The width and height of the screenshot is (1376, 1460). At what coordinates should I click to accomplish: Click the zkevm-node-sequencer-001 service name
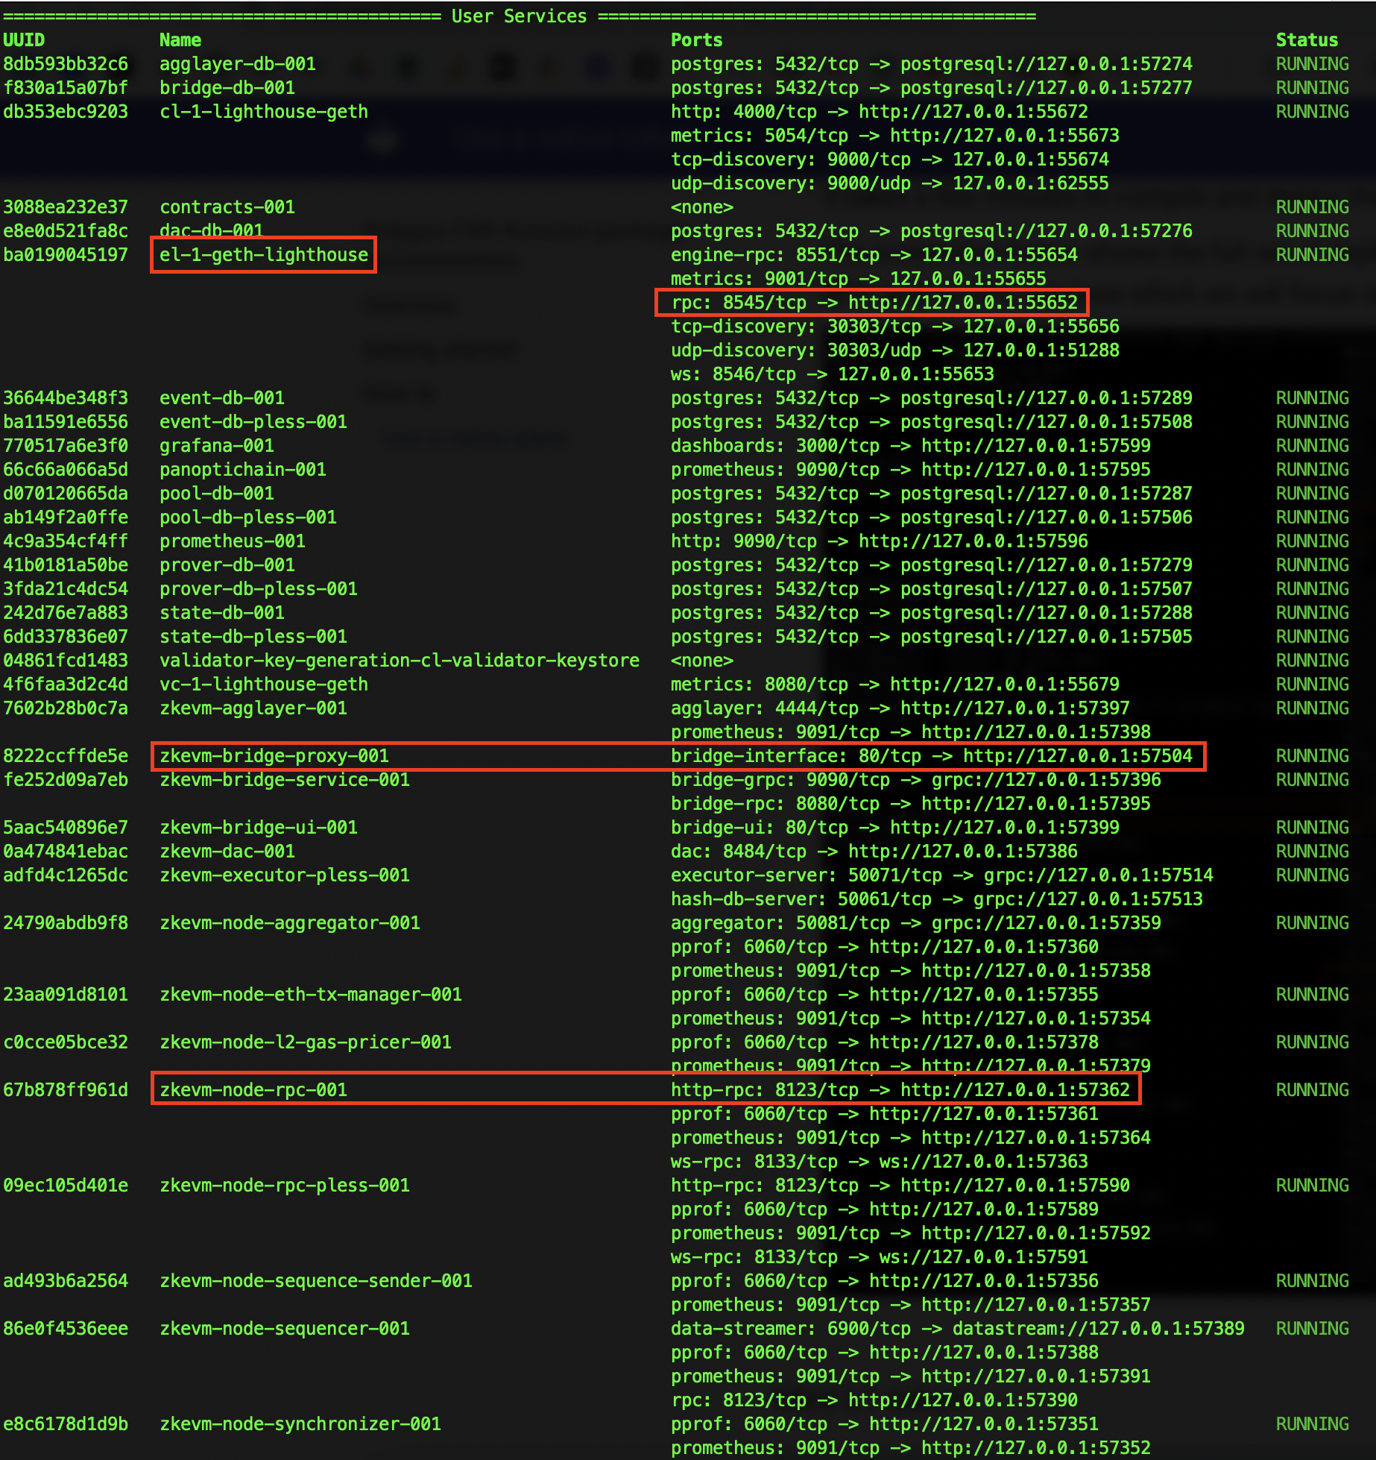coord(284,1329)
